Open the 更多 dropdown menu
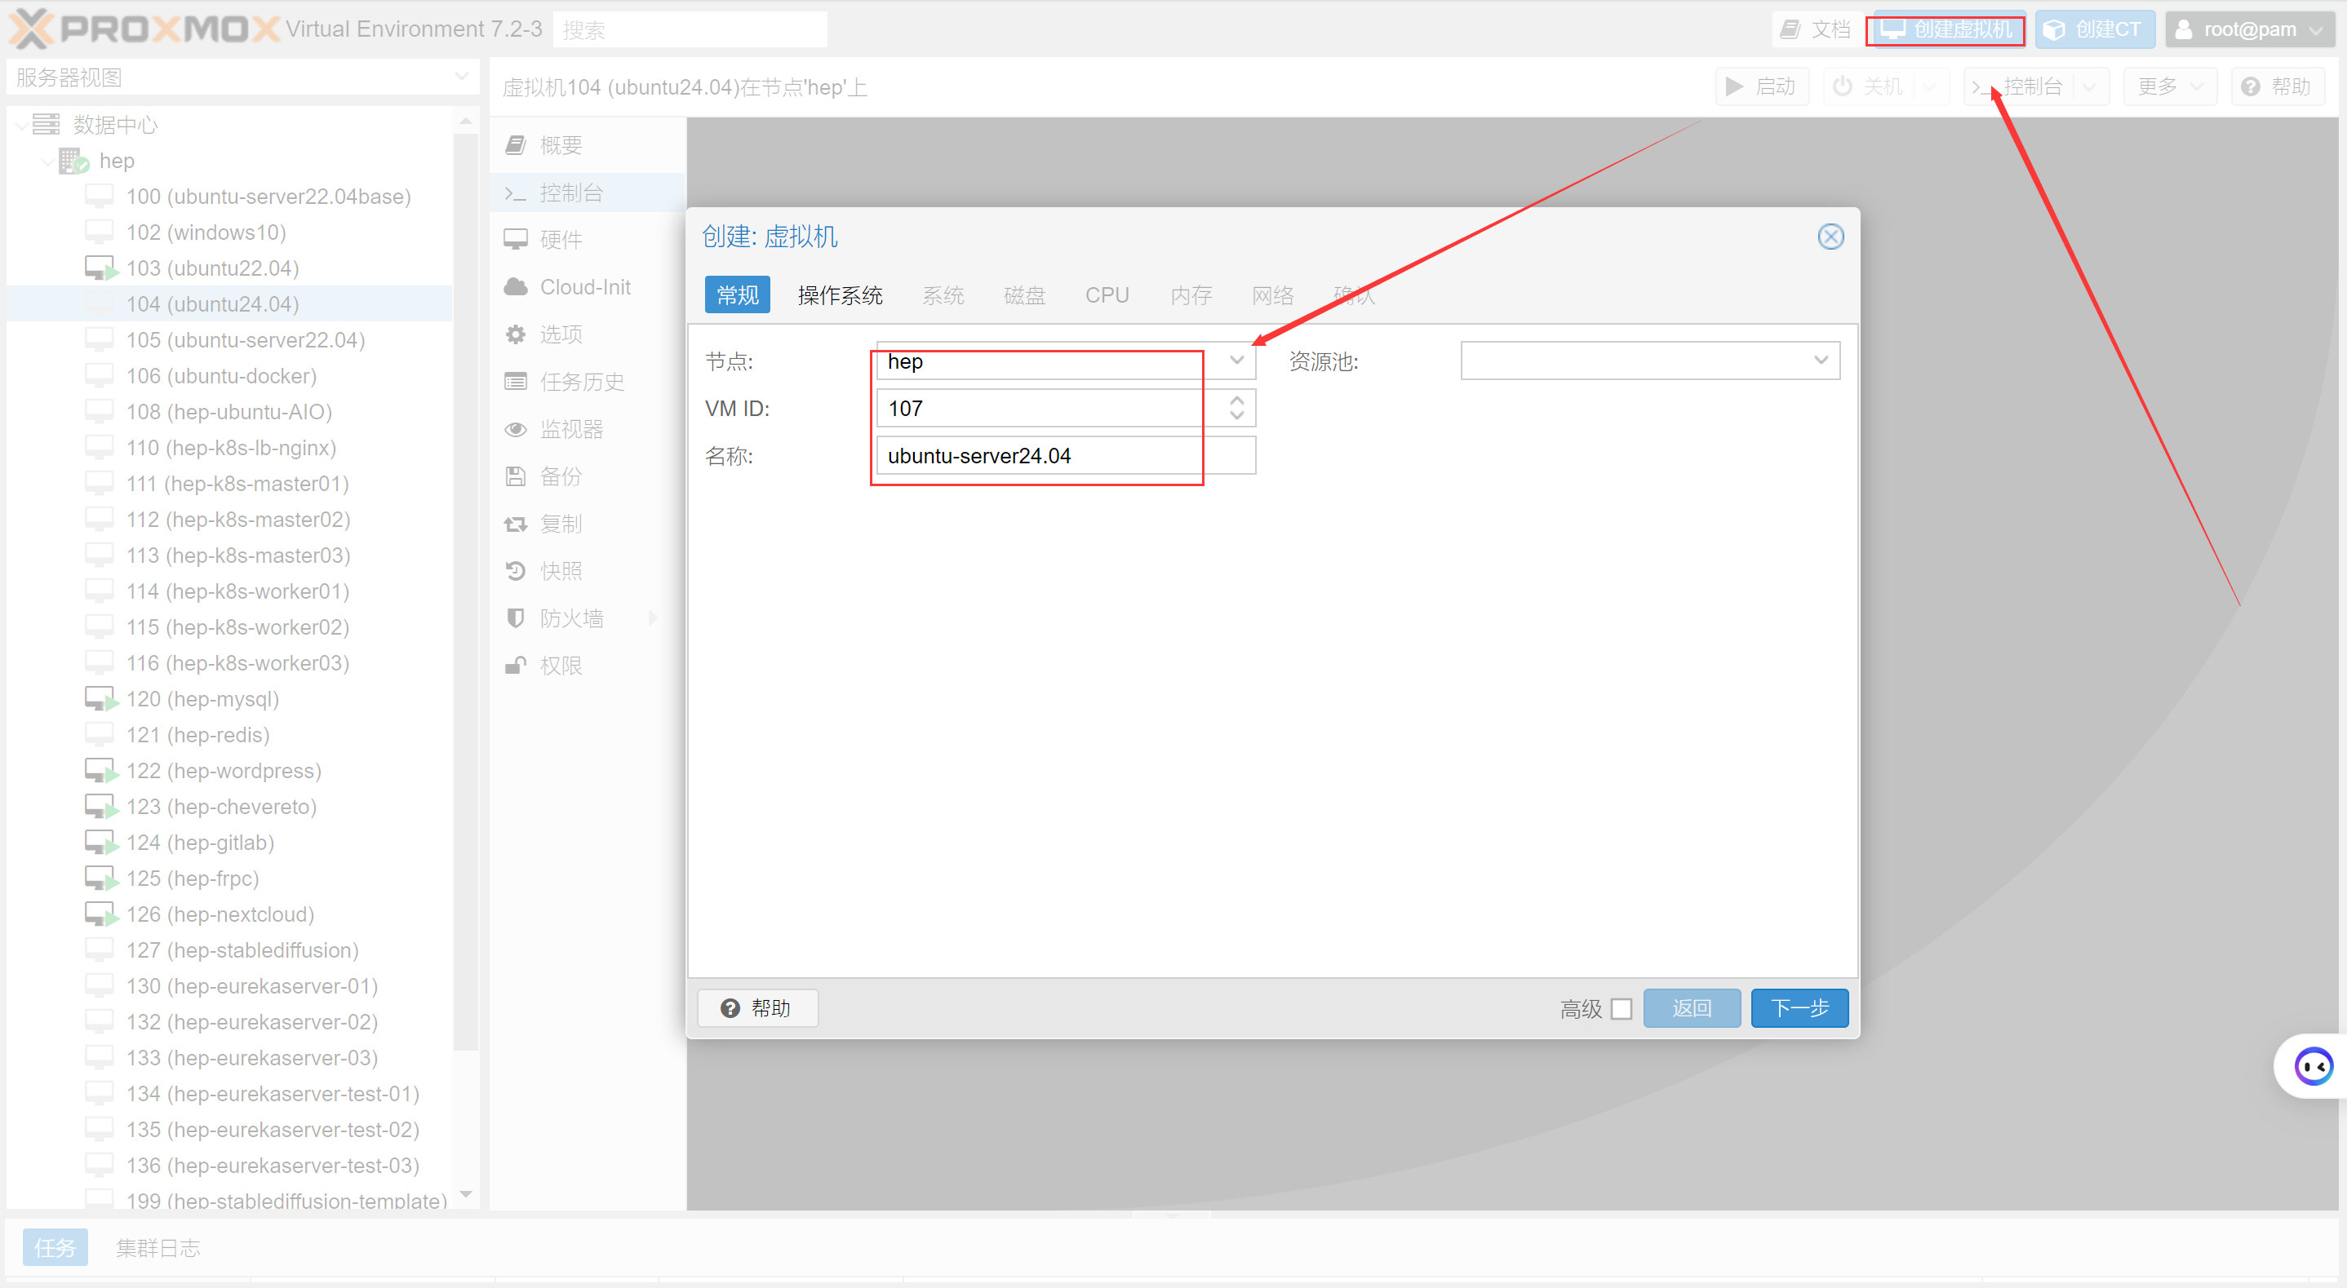Screen dimensions: 2347x1288 pyautogui.click(x=2169, y=86)
